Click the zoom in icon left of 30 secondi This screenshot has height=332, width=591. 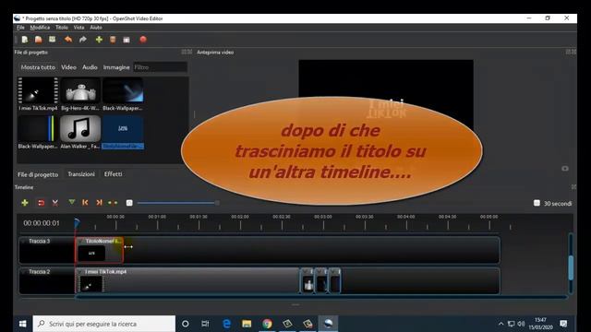[537, 203]
